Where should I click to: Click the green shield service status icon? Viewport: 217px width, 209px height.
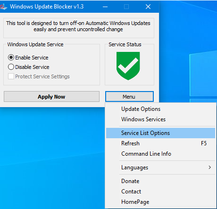(128, 66)
